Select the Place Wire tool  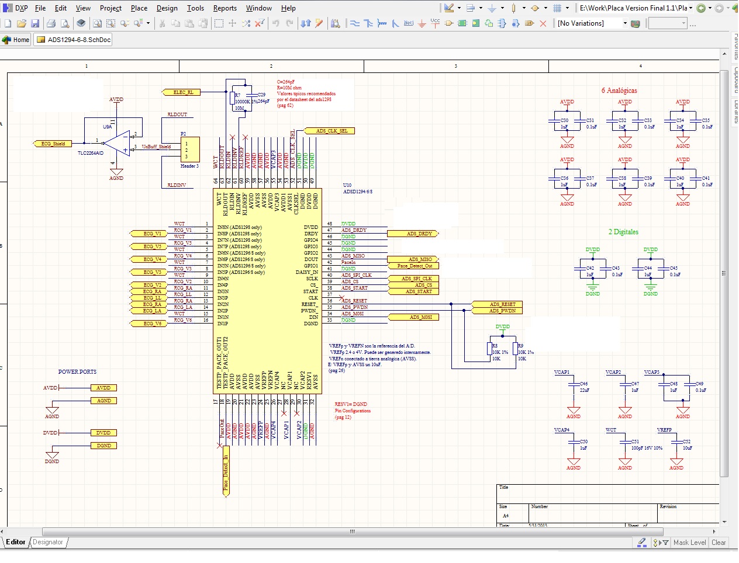tap(355, 23)
